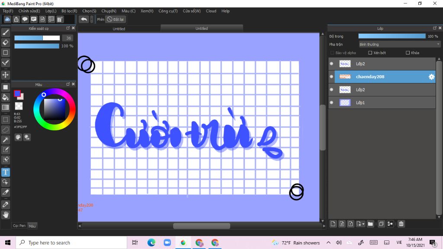Open the Pha trộn blend mode dropdown
Screen dimensions: 443x249
(x=399, y=45)
